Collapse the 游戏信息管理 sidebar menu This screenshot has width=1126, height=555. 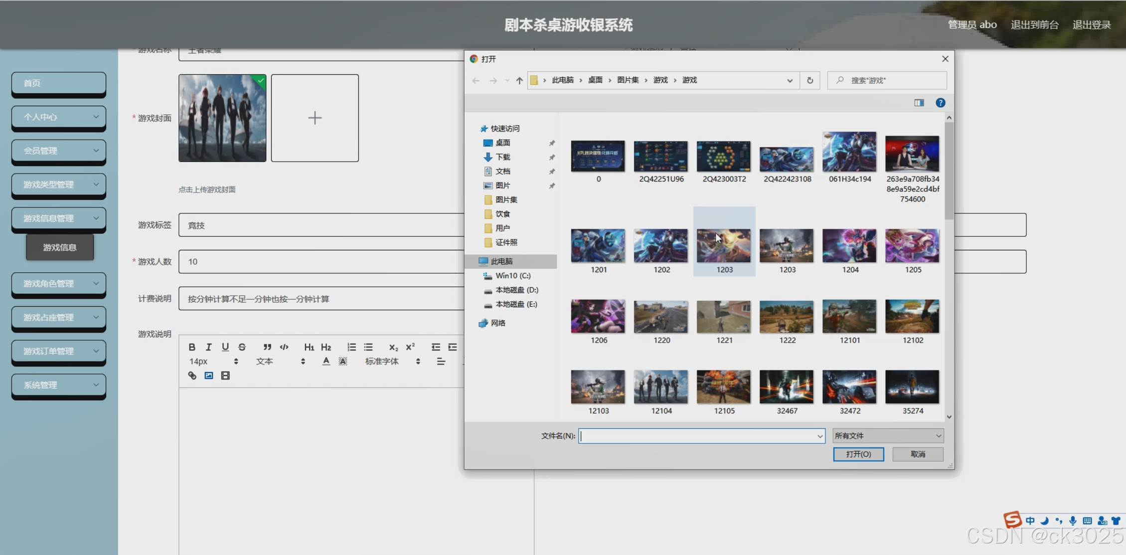[59, 219]
